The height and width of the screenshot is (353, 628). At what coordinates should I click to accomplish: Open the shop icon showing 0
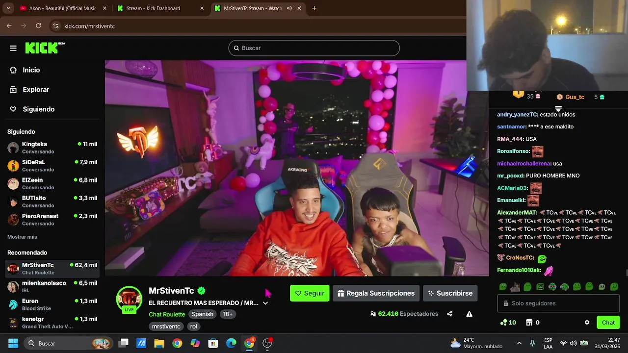pos(532,323)
